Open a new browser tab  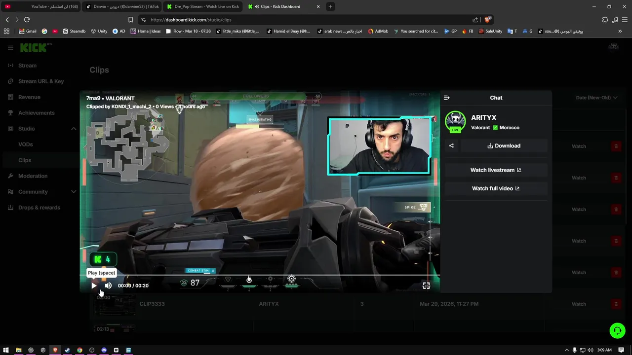(x=330, y=6)
